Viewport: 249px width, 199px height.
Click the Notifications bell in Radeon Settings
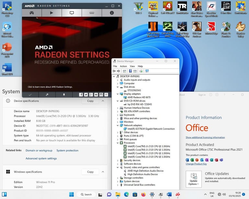coord(64,95)
